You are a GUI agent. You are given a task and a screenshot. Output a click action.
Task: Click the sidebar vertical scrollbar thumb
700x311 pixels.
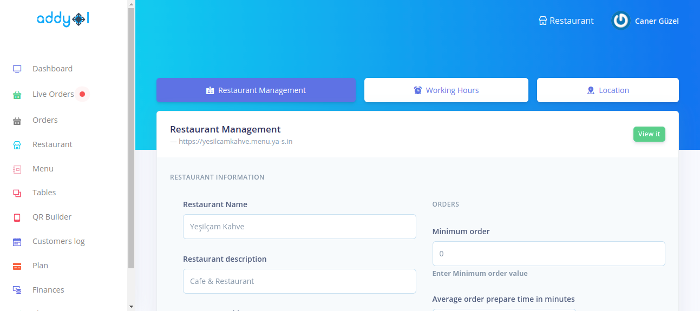[131, 138]
